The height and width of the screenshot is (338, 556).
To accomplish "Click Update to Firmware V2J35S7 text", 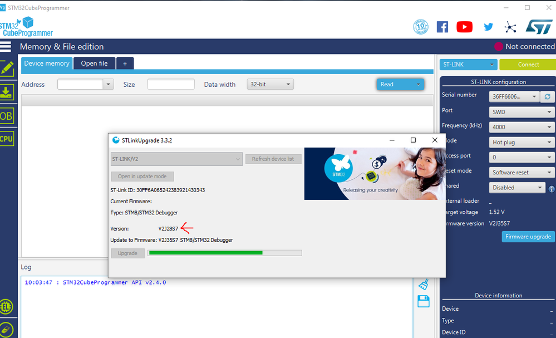I will [171, 240].
